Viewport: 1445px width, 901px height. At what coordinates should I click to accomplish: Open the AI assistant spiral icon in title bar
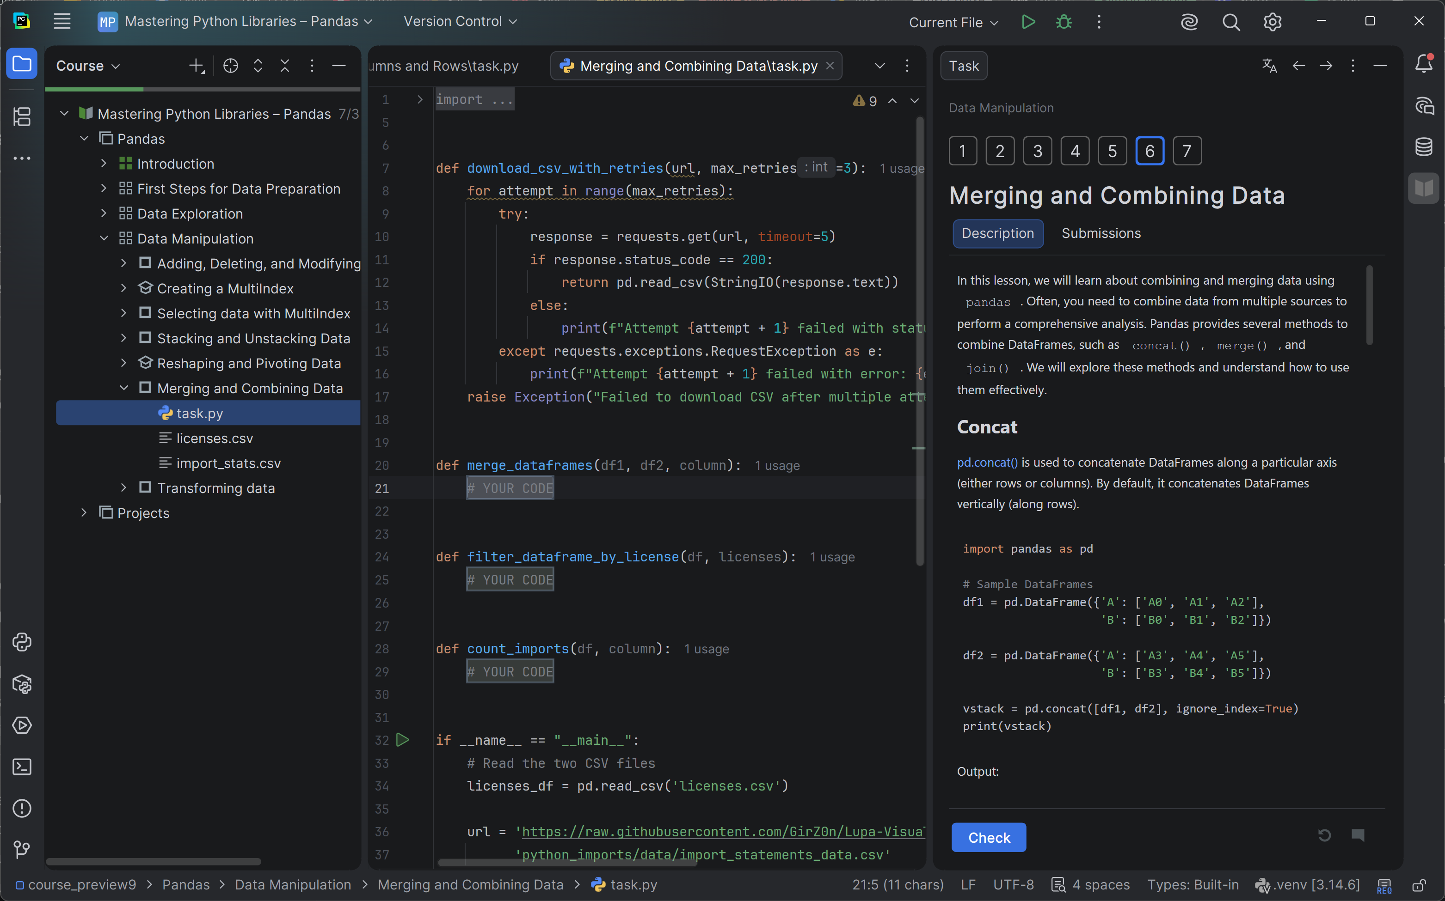(x=1189, y=22)
